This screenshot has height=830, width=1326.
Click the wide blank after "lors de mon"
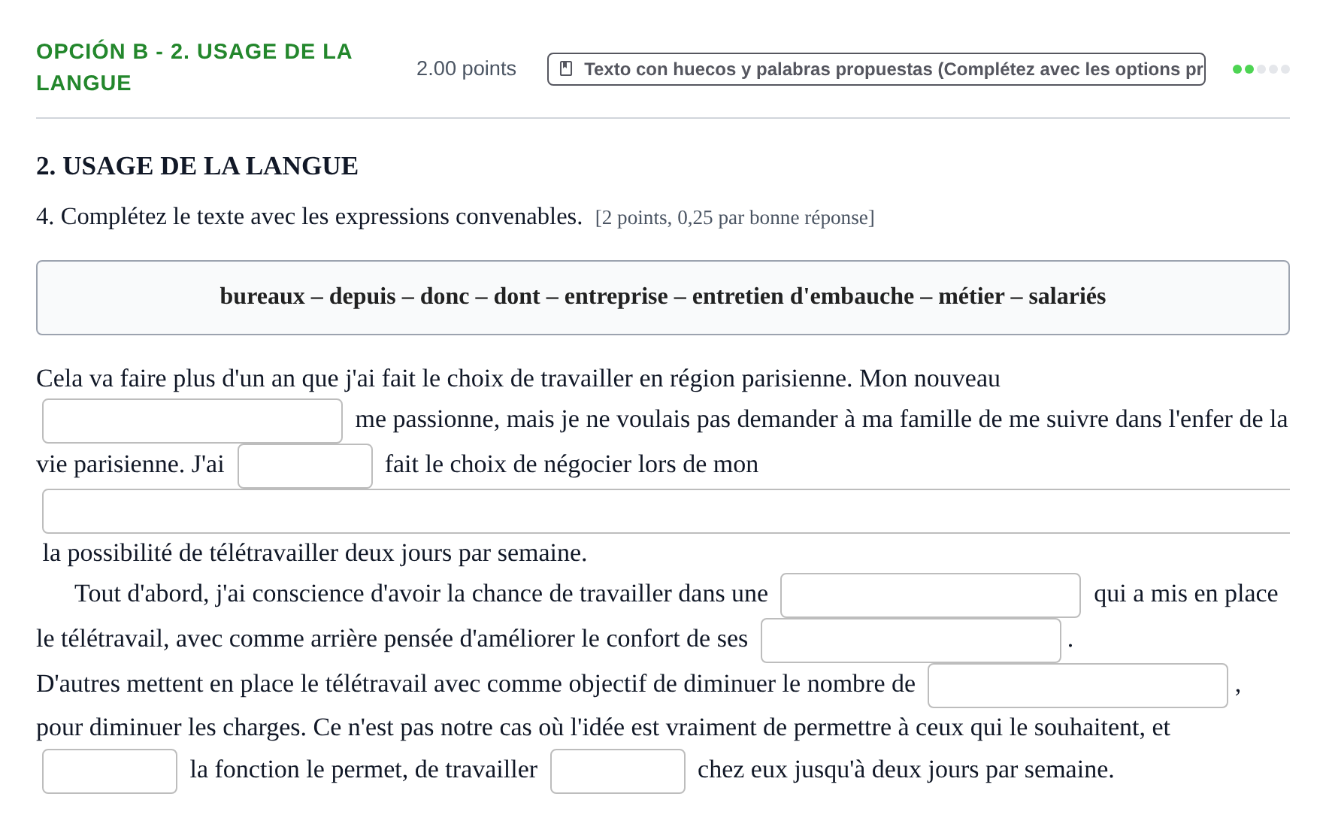point(666,511)
